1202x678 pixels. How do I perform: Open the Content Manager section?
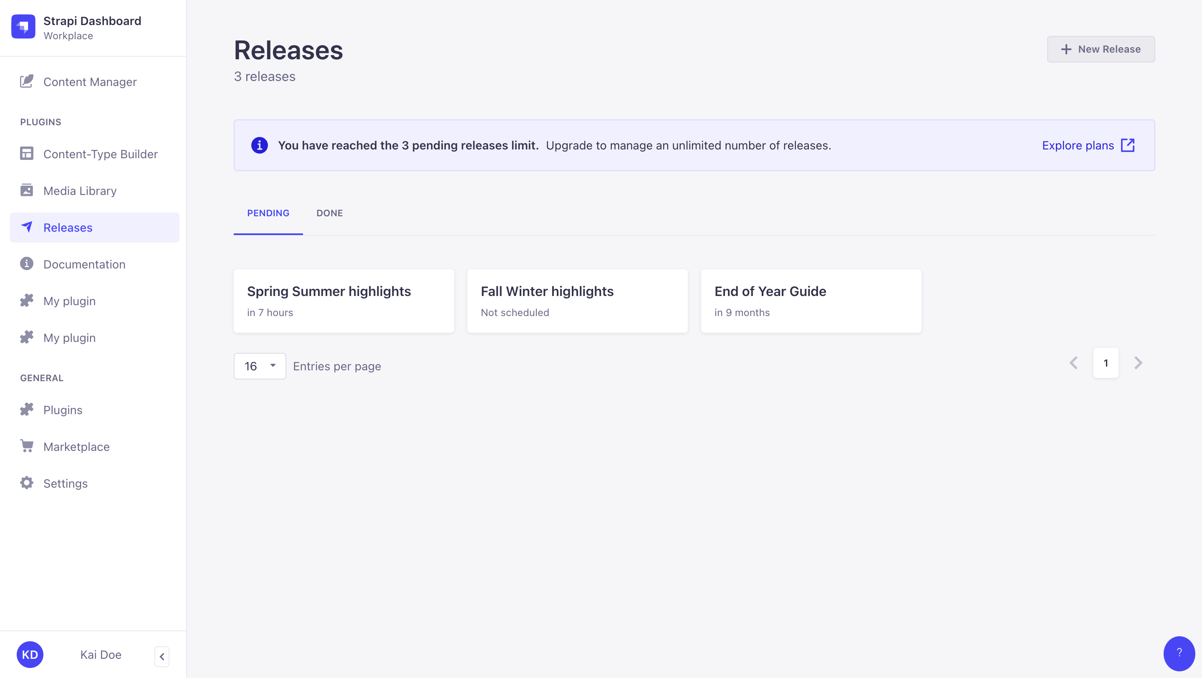tap(90, 82)
